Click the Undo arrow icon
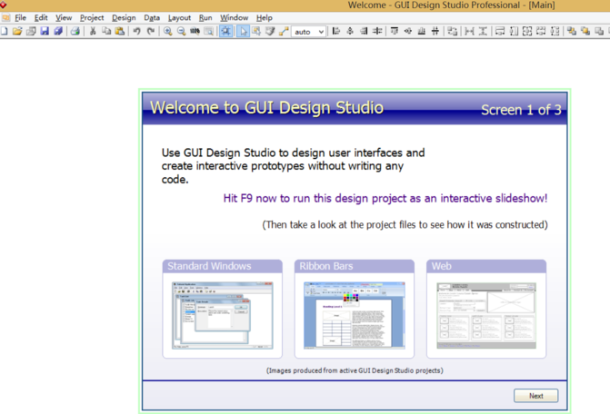The image size is (610, 414). coord(136,32)
